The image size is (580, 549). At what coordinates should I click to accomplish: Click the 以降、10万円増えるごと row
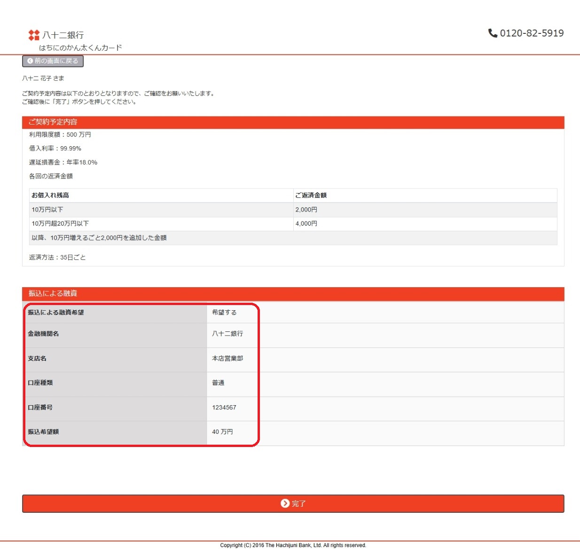(293, 238)
